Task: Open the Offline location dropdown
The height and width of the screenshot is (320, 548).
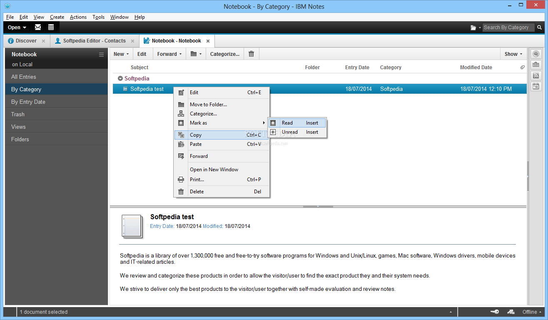Action: coord(532,312)
